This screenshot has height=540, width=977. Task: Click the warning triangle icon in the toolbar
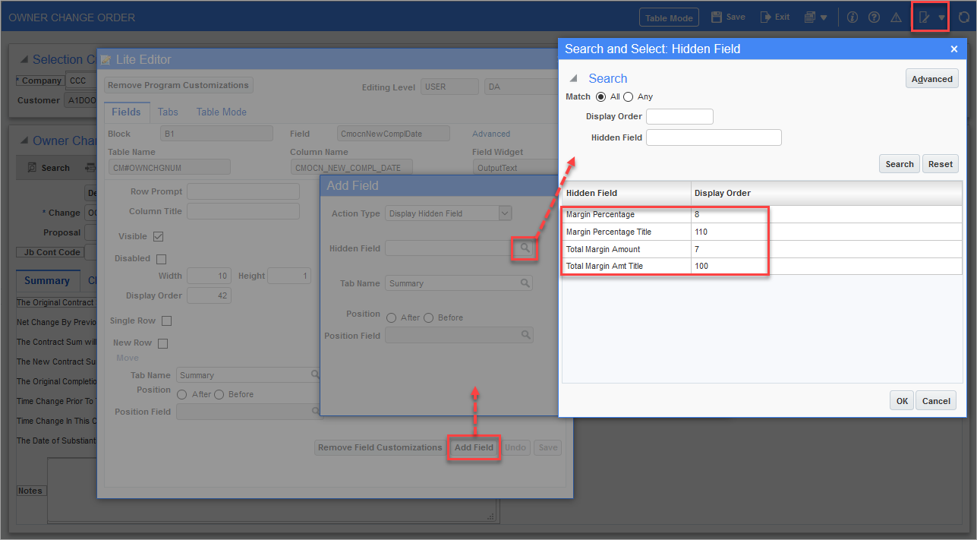pos(895,16)
